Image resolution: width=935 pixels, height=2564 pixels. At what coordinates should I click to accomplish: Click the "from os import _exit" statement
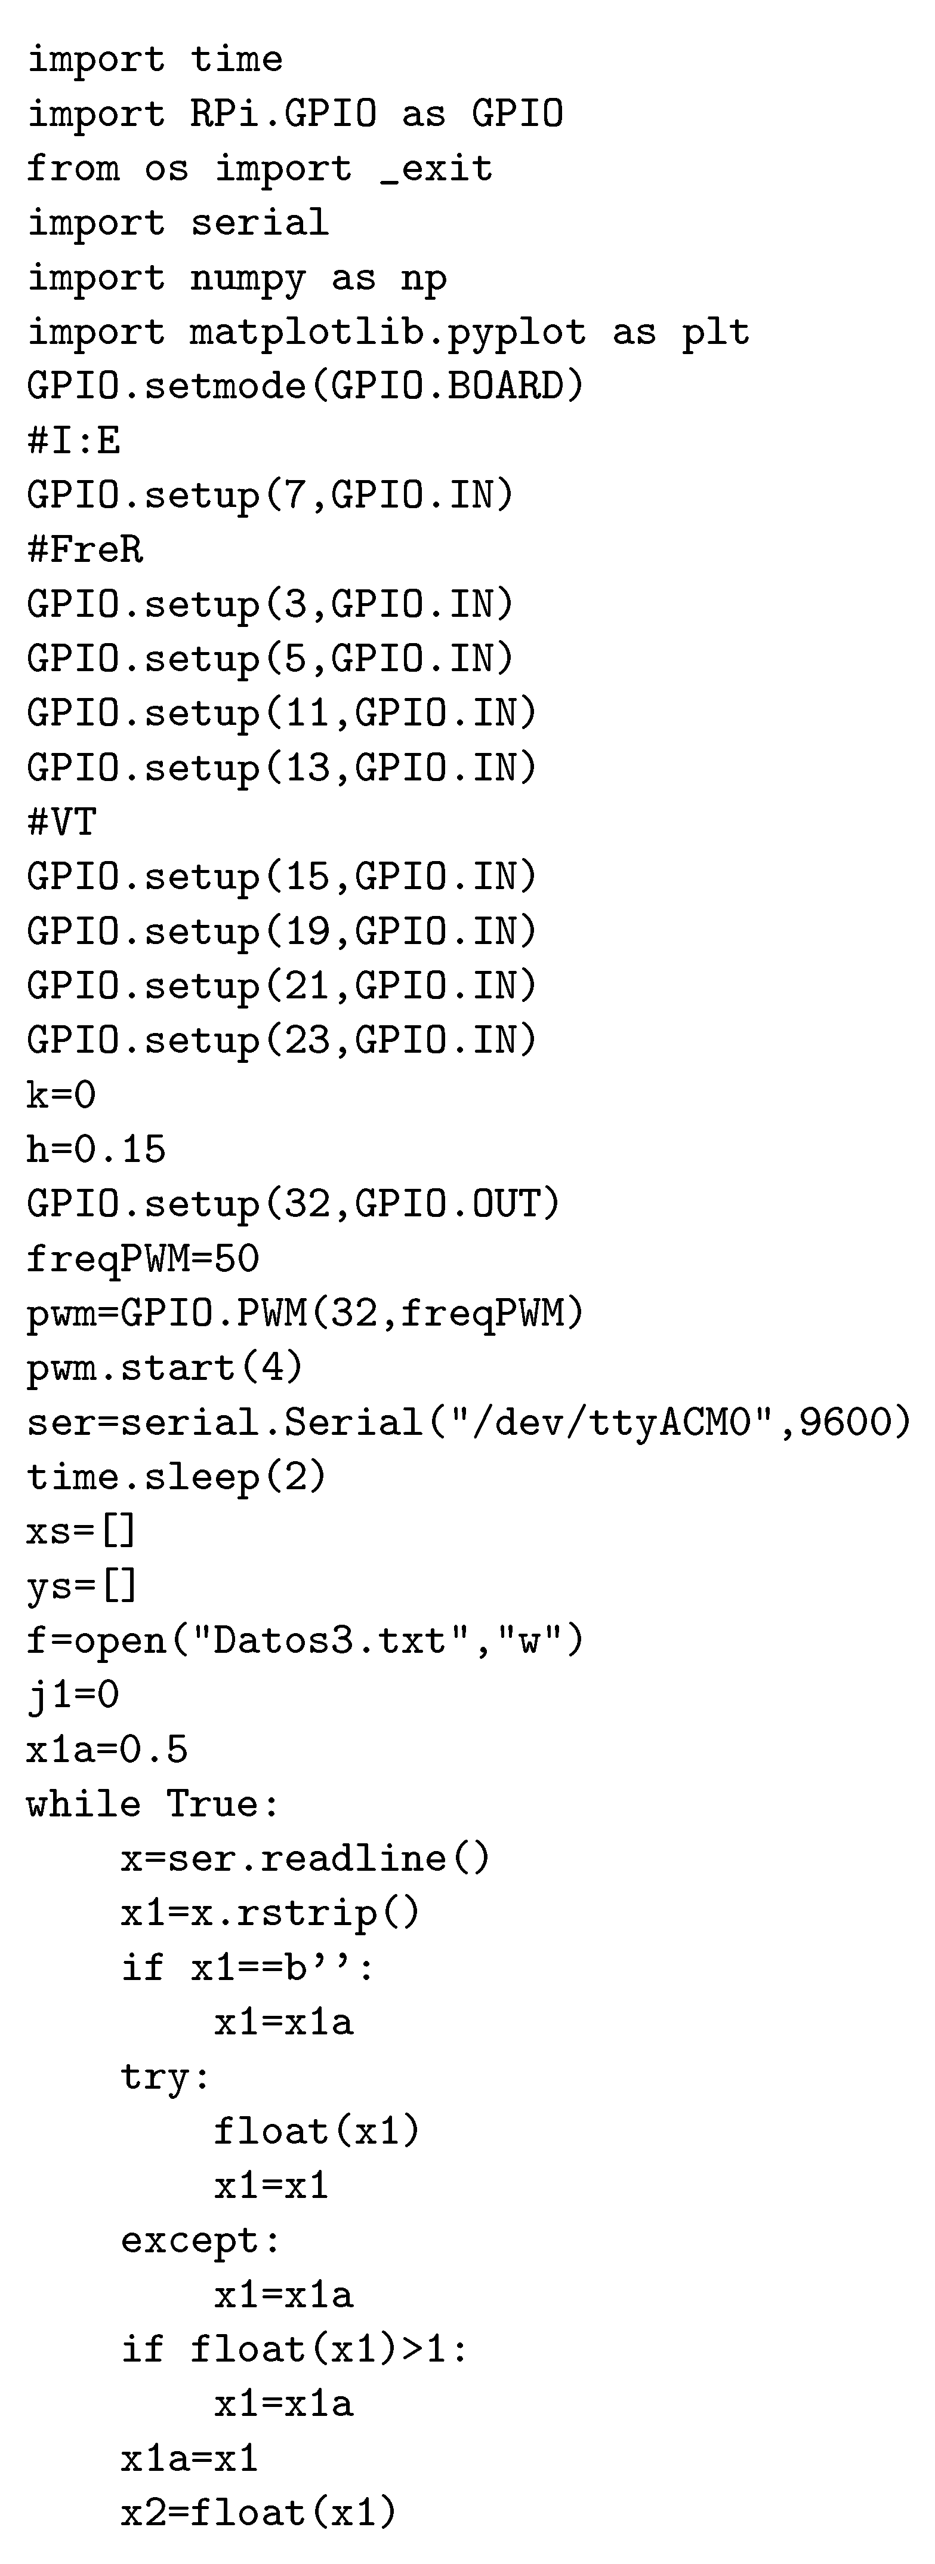pyautogui.click(x=258, y=169)
